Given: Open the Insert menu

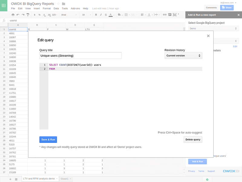Looking at the screenshot, I should 37,8.
